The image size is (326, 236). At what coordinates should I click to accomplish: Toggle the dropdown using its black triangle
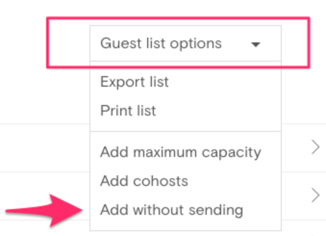[256, 44]
